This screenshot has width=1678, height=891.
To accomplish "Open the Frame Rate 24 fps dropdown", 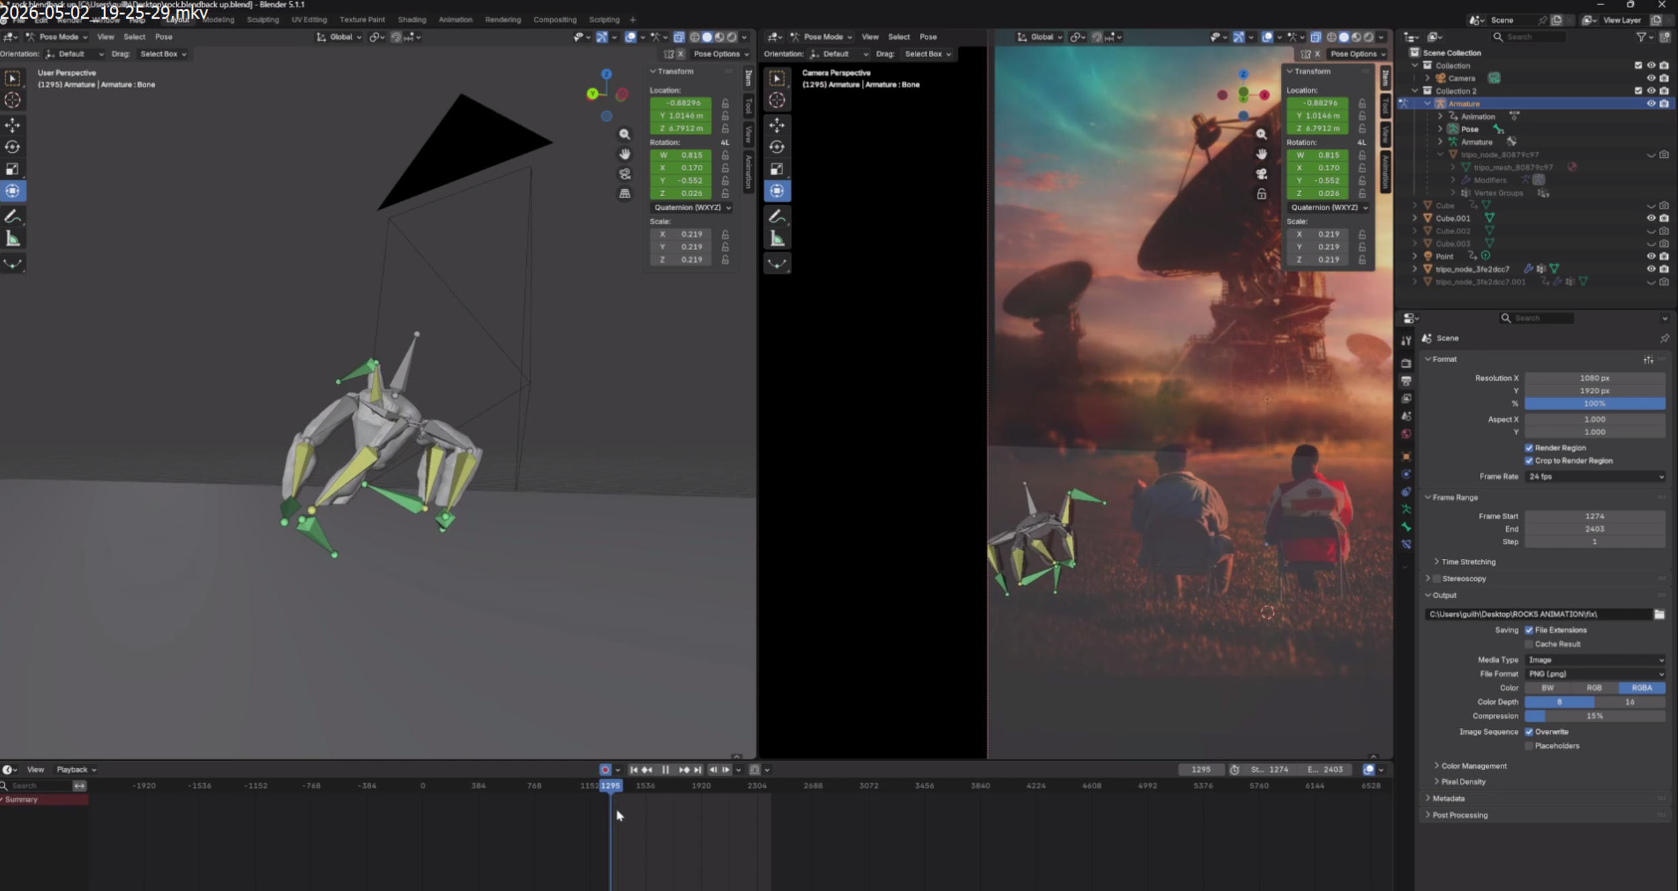I will [x=1595, y=476].
